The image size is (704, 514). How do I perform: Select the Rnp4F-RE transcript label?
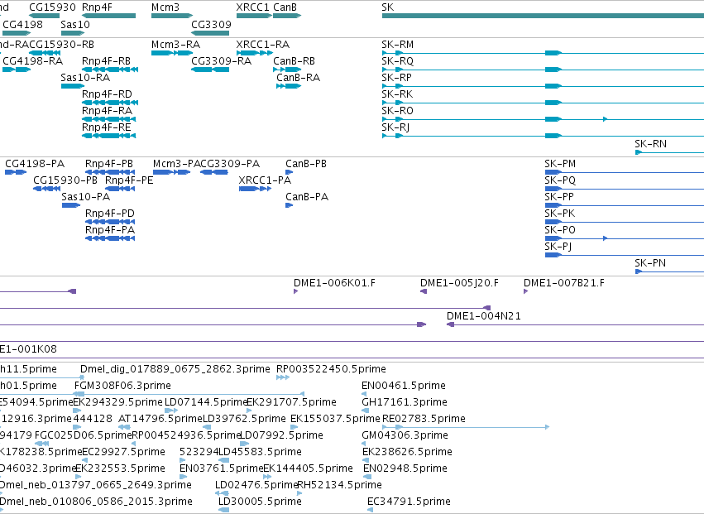(x=107, y=127)
